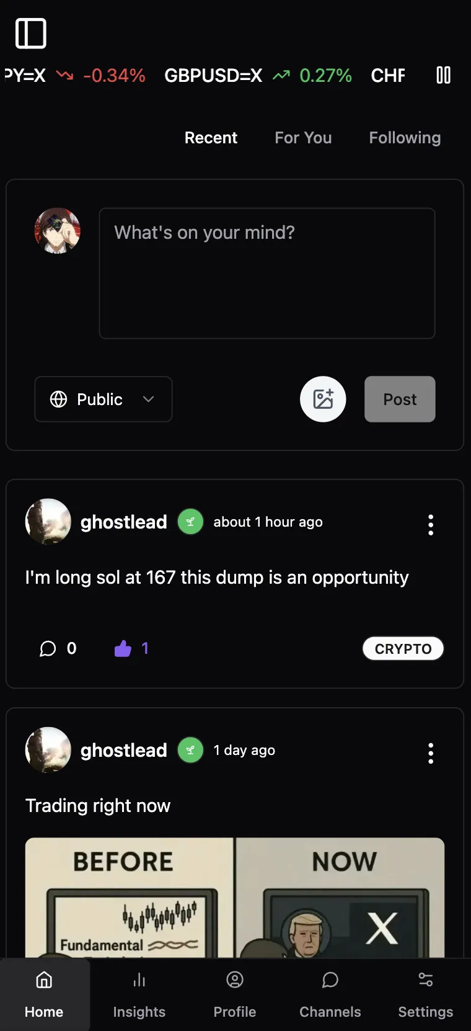Toggle the sidebar panel icon

tap(31, 33)
